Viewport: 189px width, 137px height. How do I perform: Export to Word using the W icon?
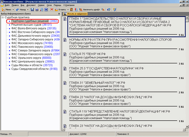click(x=46, y=10)
